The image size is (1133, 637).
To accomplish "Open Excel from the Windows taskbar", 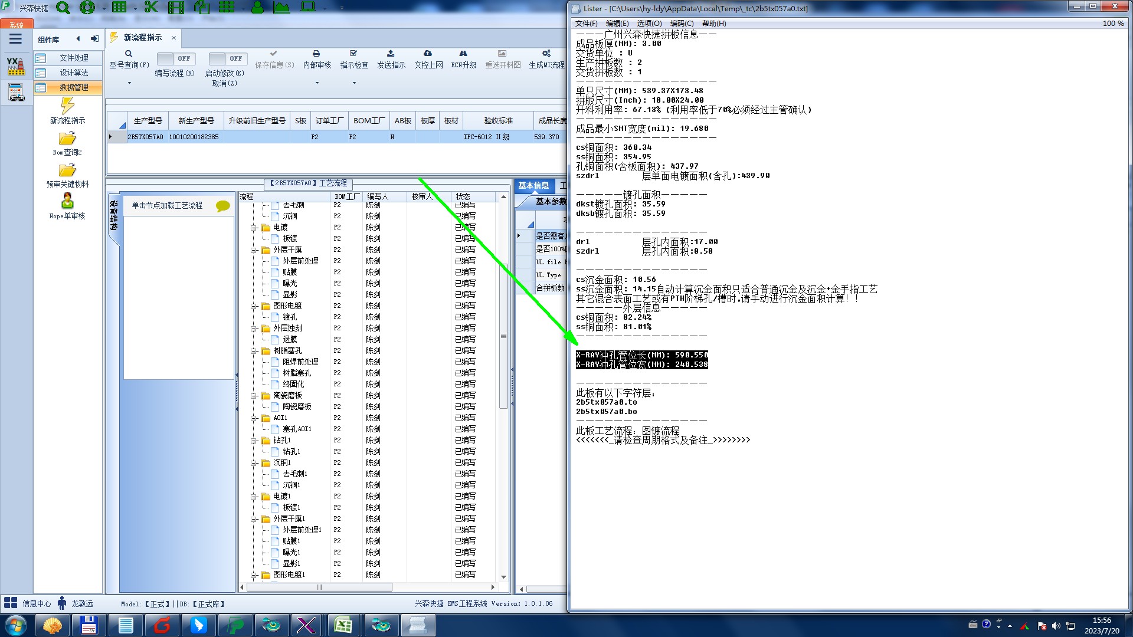I will click(x=343, y=625).
